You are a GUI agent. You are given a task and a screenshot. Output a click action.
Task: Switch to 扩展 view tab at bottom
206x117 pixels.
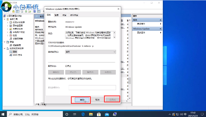pyautogui.click(x=38, y=104)
